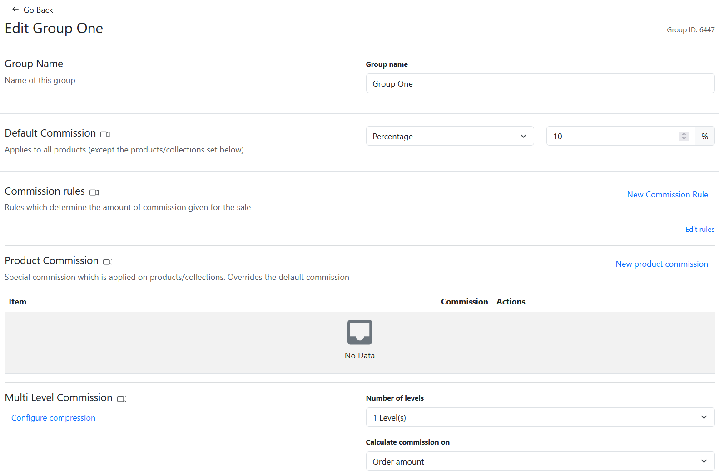719x475 pixels.
Task: Open video help icon beside Commission rules
Action: (x=94, y=192)
